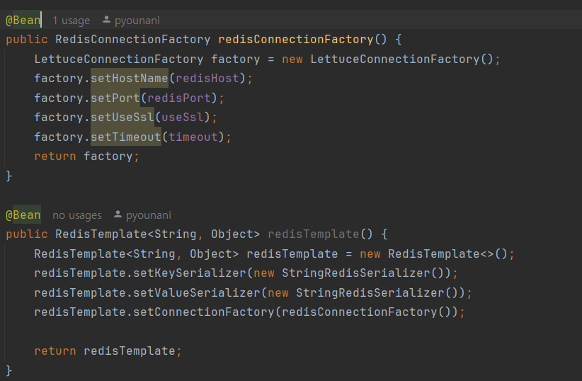This screenshot has width=582, height=381.
Task: Click the first @Bean annotation
Action: coord(23,20)
